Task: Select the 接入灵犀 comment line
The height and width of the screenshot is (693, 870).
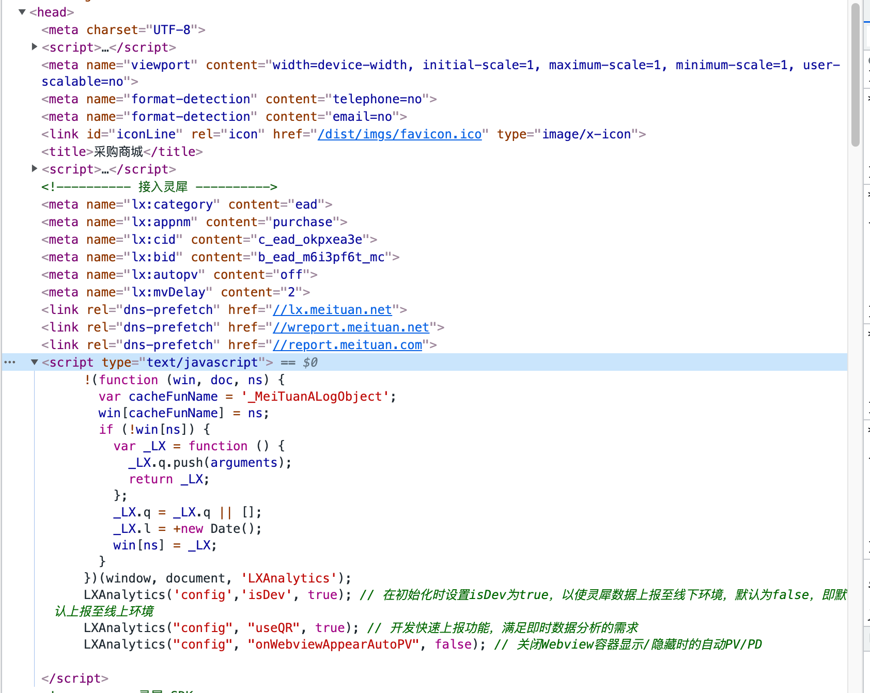Action: click(x=159, y=187)
